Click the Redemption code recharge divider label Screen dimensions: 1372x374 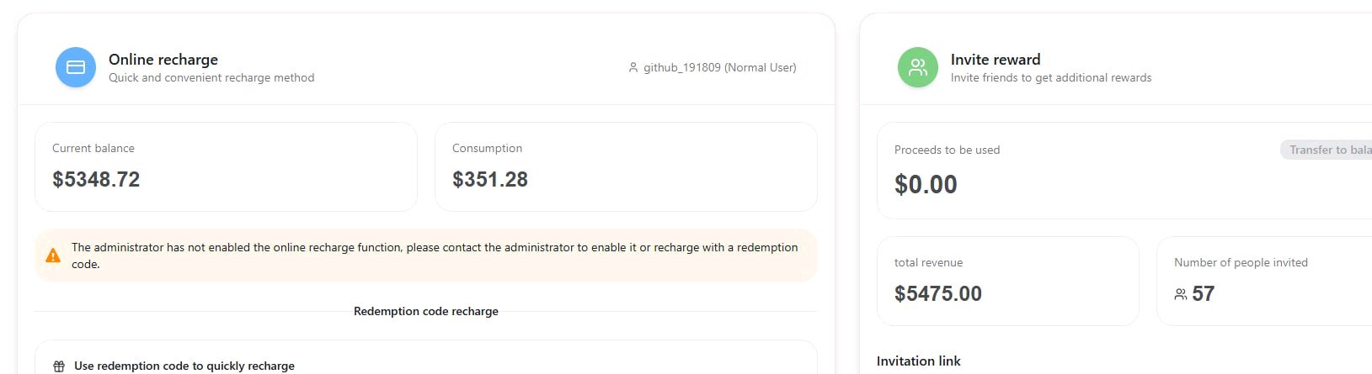click(426, 311)
